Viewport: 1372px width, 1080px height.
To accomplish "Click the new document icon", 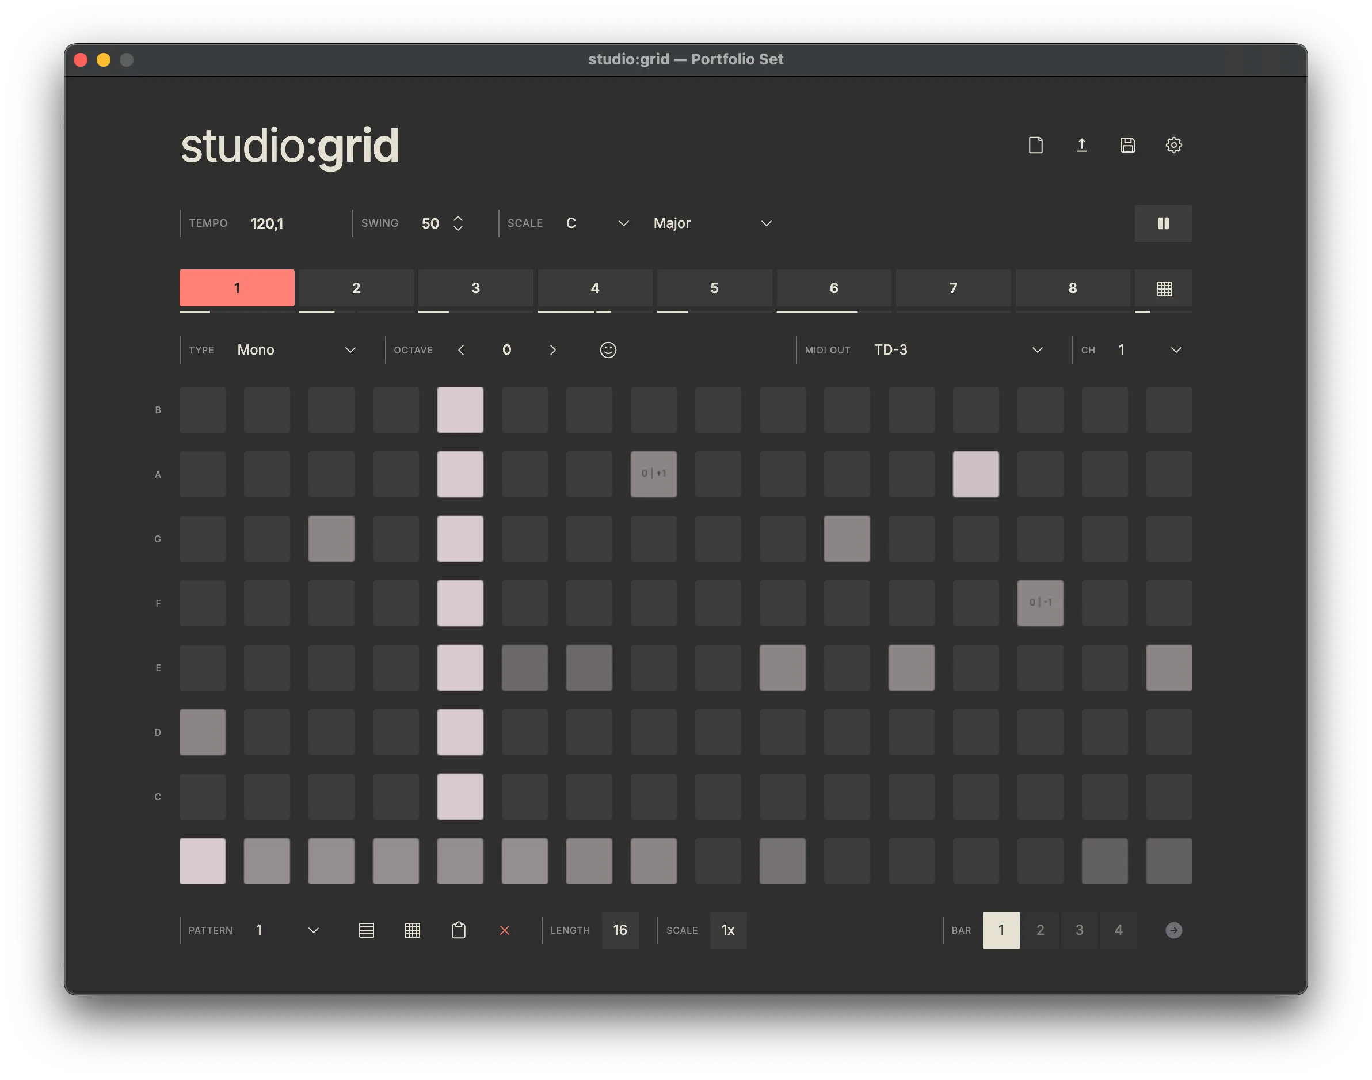I will pos(1035,146).
